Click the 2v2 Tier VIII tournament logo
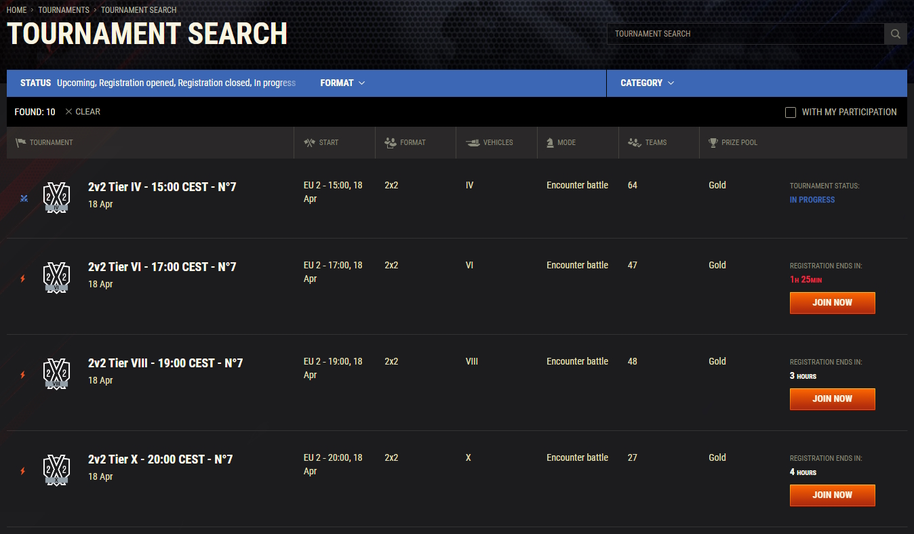This screenshot has height=534, width=914. coord(56,374)
